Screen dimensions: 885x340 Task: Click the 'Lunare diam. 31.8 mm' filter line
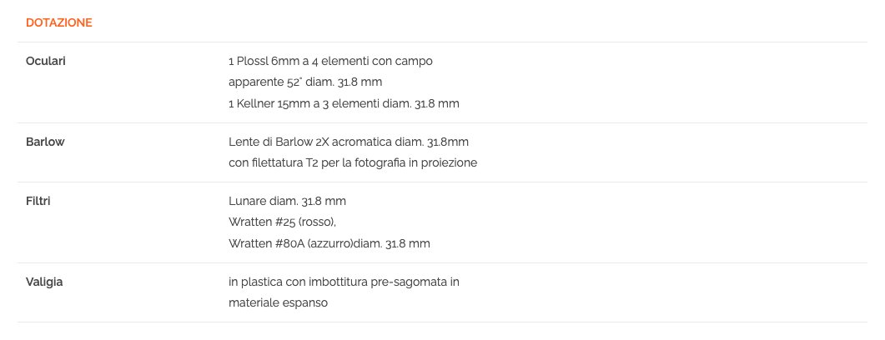pos(287,201)
